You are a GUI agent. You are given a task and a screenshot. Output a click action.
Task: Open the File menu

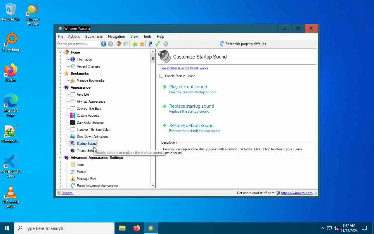[x=60, y=37]
